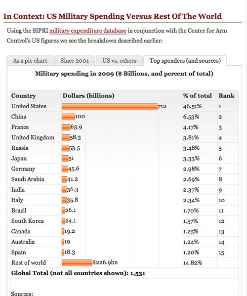Click the United States orange spending bar
Viewport: 247px width, 296px height.
coord(110,107)
